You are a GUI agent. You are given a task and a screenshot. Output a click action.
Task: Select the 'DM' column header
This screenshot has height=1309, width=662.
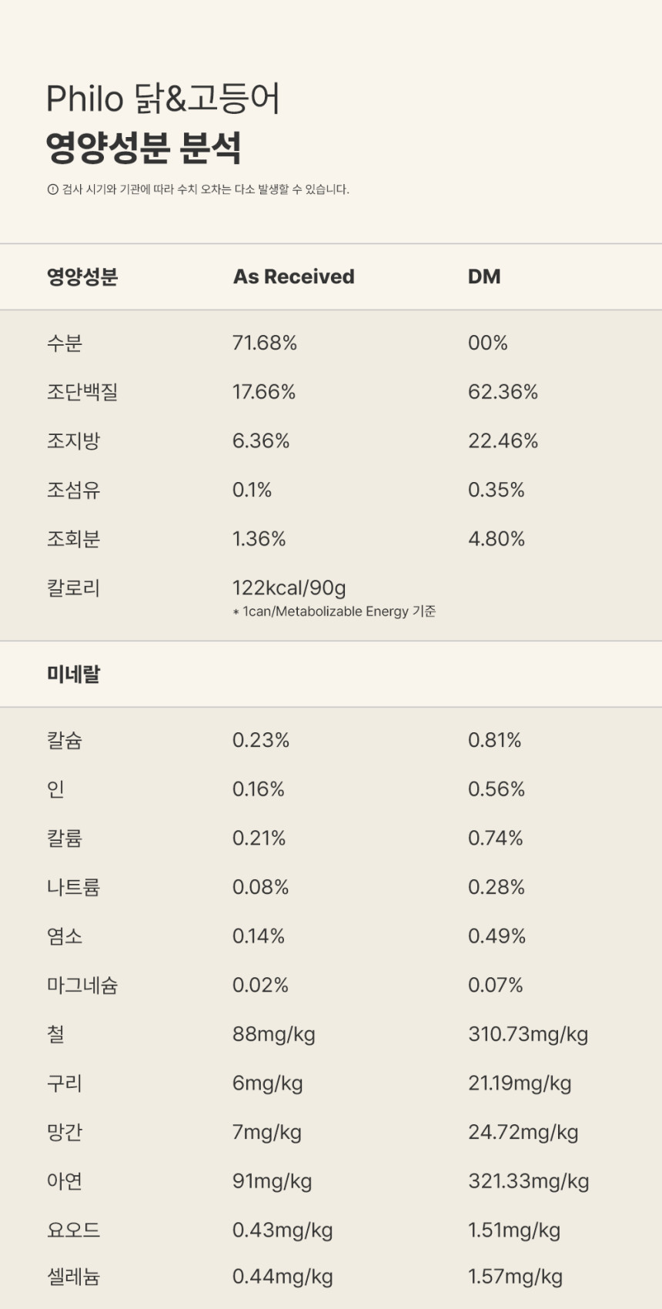click(483, 276)
